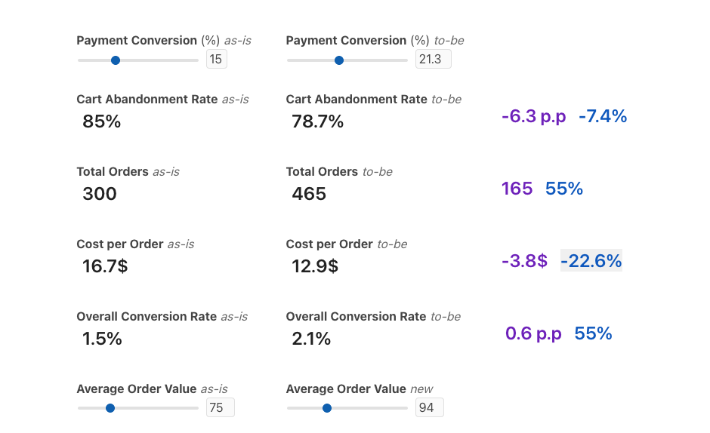
Task: Click the 12.9$ Cost per Order to-be value
Action: pos(315,266)
